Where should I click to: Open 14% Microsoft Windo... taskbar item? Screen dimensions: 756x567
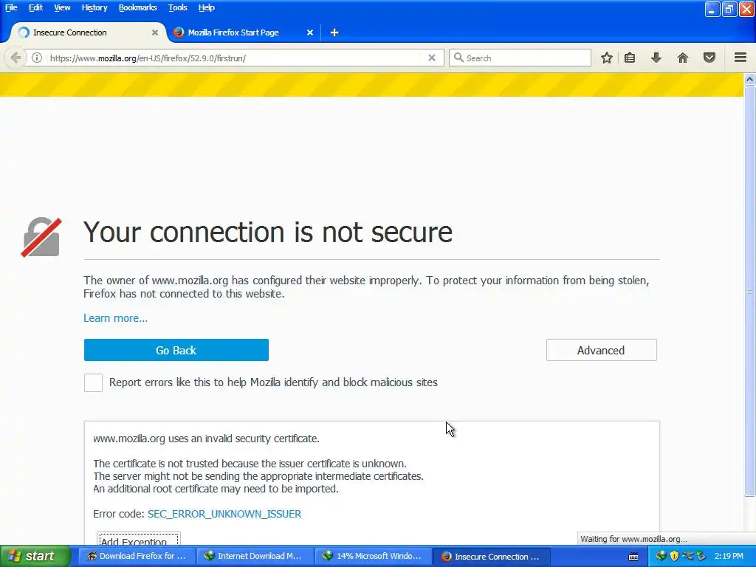pyautogui.click(x=372, y=557)
